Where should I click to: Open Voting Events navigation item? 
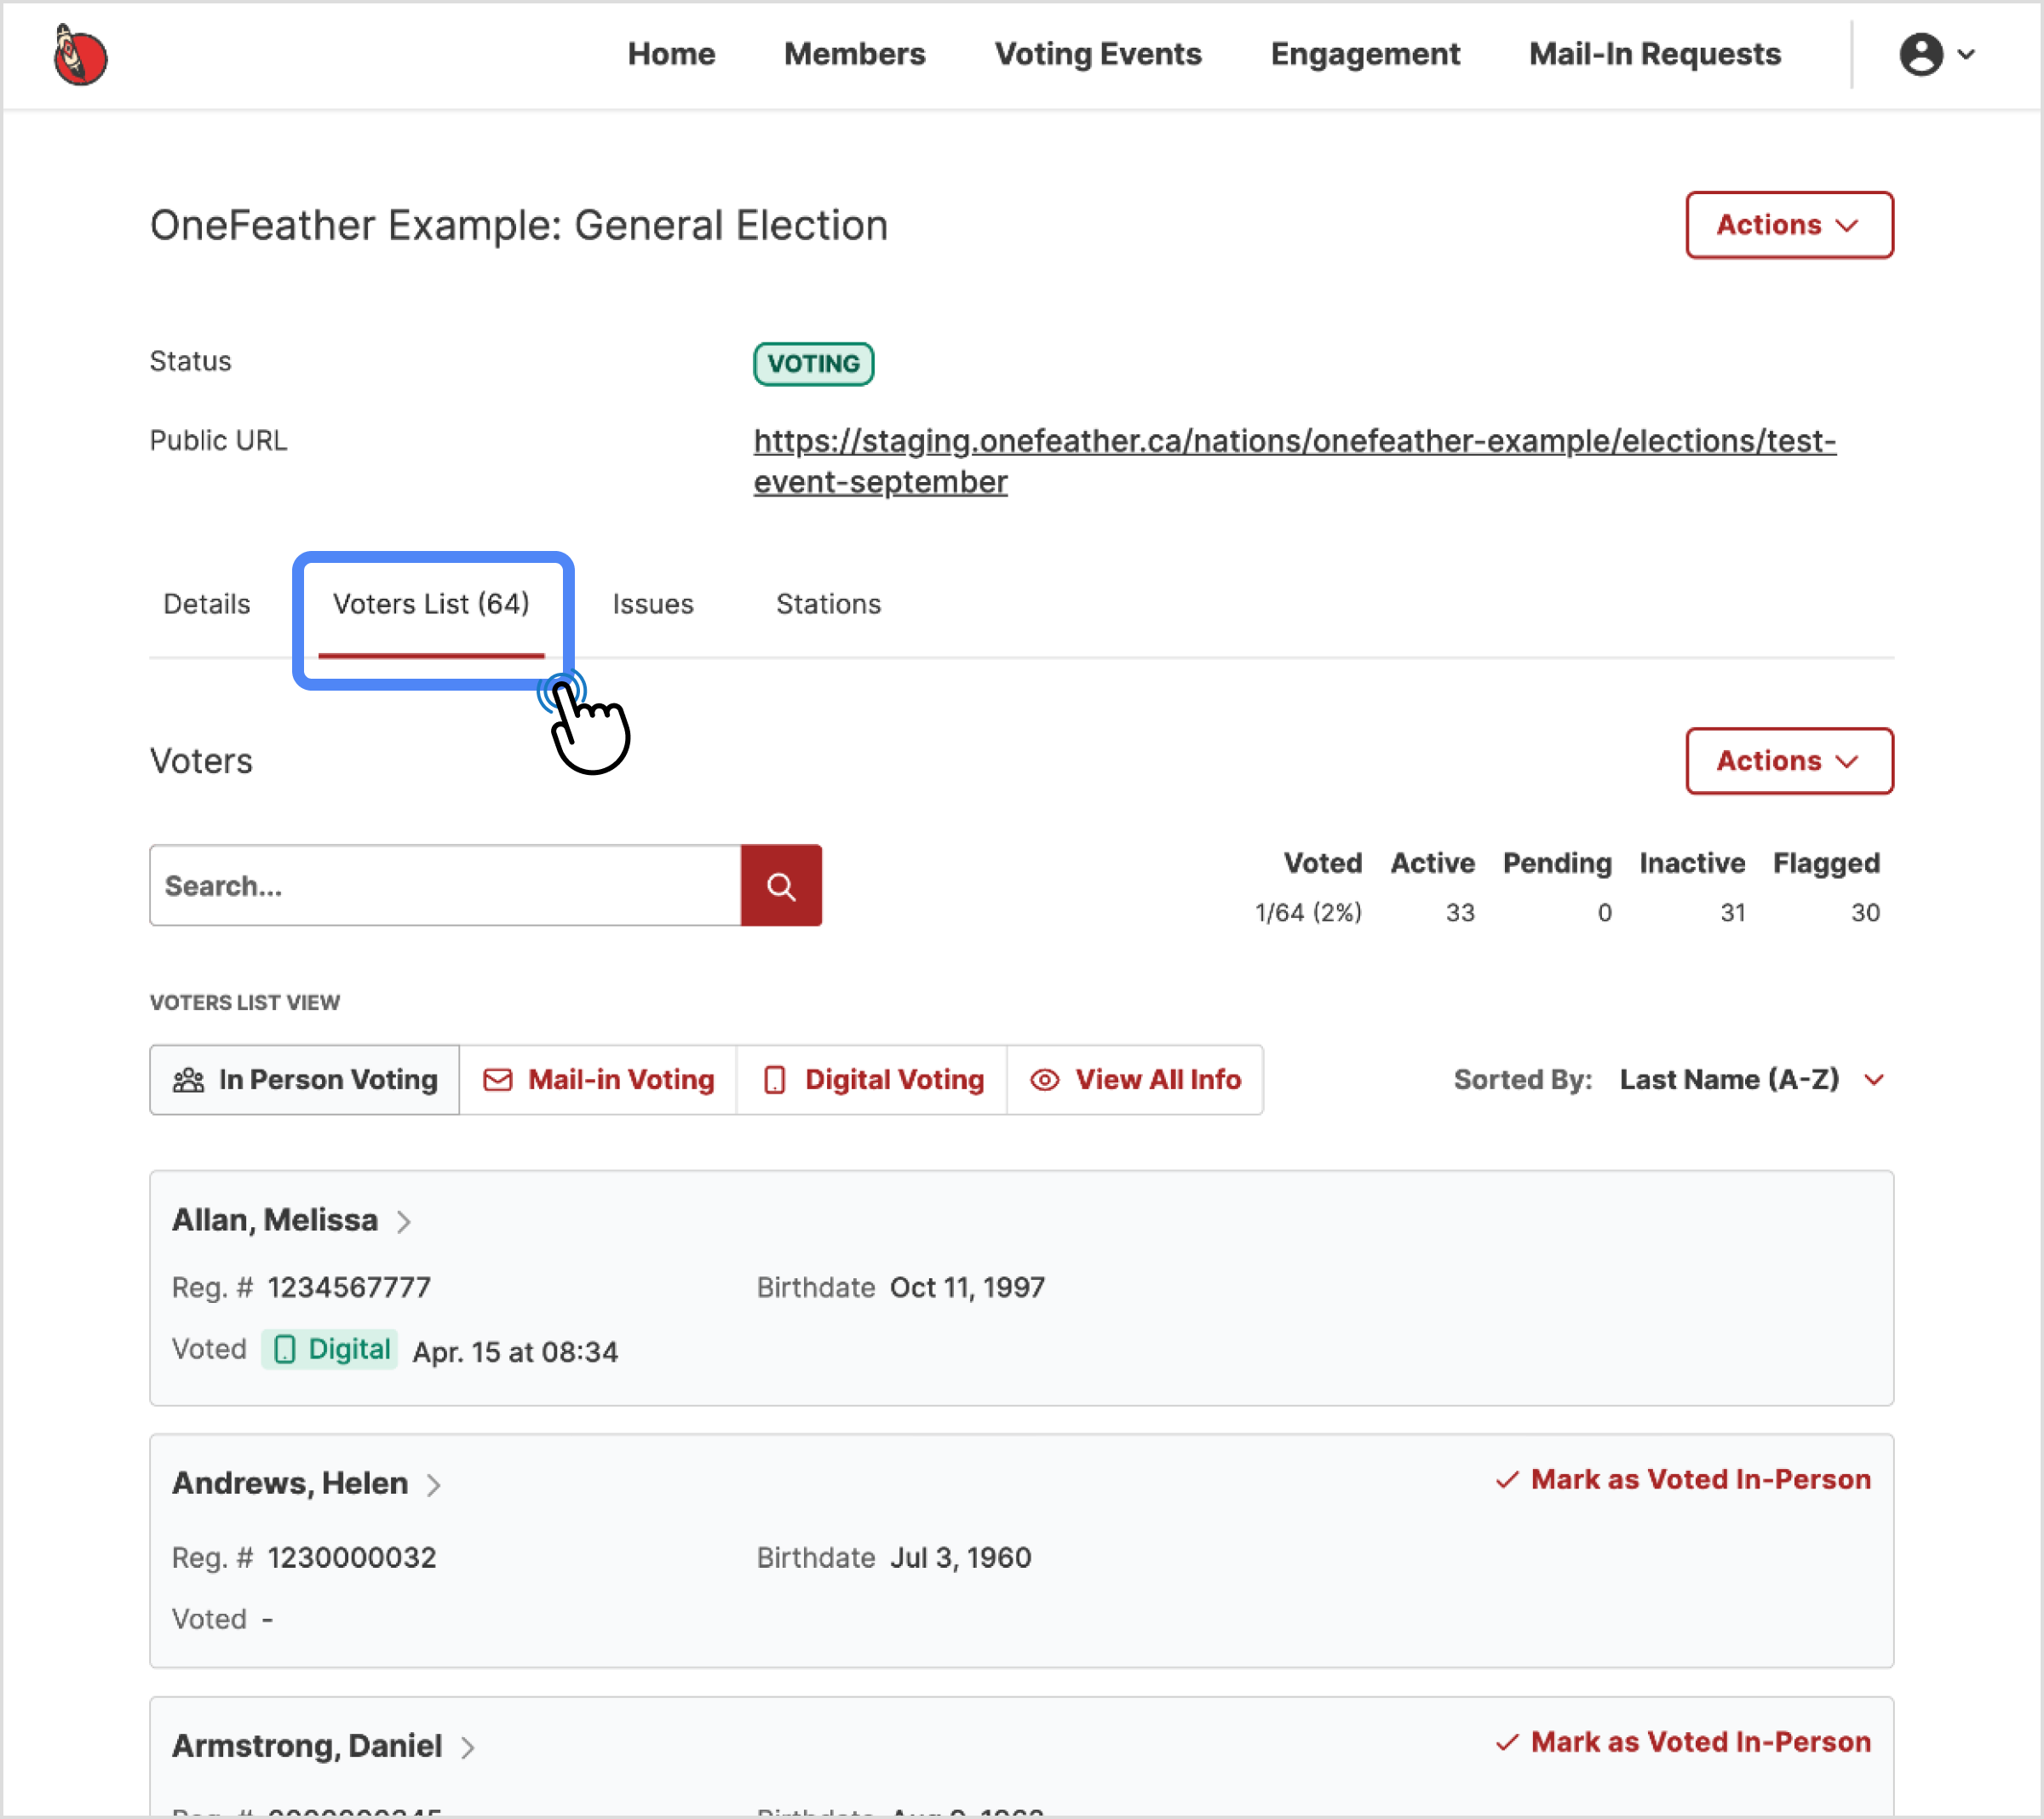point(1097,54)
